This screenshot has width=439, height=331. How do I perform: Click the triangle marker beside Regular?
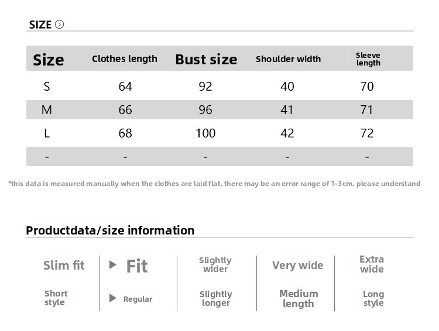pos(113,299)
